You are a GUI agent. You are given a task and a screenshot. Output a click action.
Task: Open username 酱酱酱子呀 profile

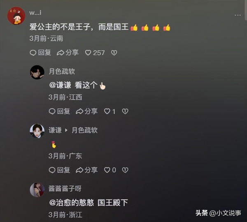[x=65, y=189]
